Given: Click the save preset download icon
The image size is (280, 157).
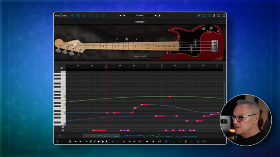Looking at the screenshot, I should pos(159,16).
